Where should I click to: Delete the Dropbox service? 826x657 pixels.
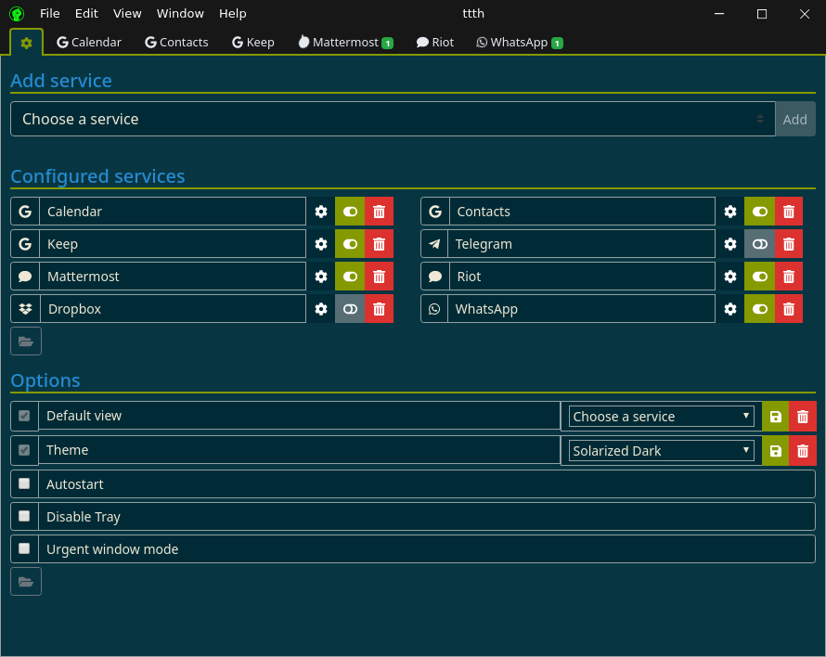pos(379,309)
